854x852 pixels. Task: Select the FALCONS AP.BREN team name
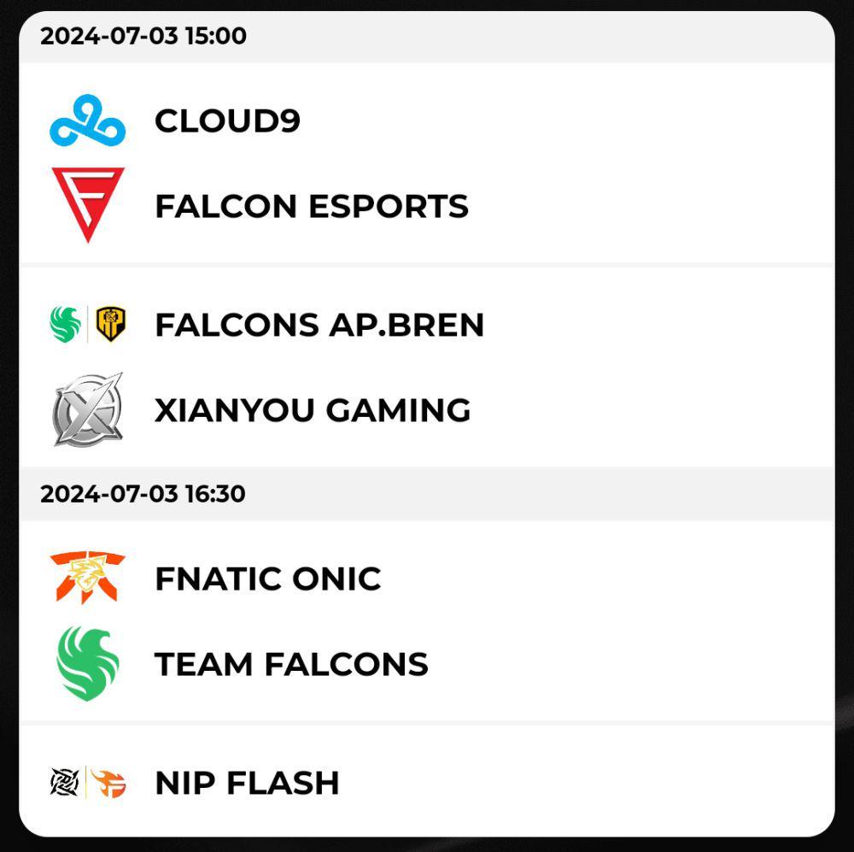319,325
